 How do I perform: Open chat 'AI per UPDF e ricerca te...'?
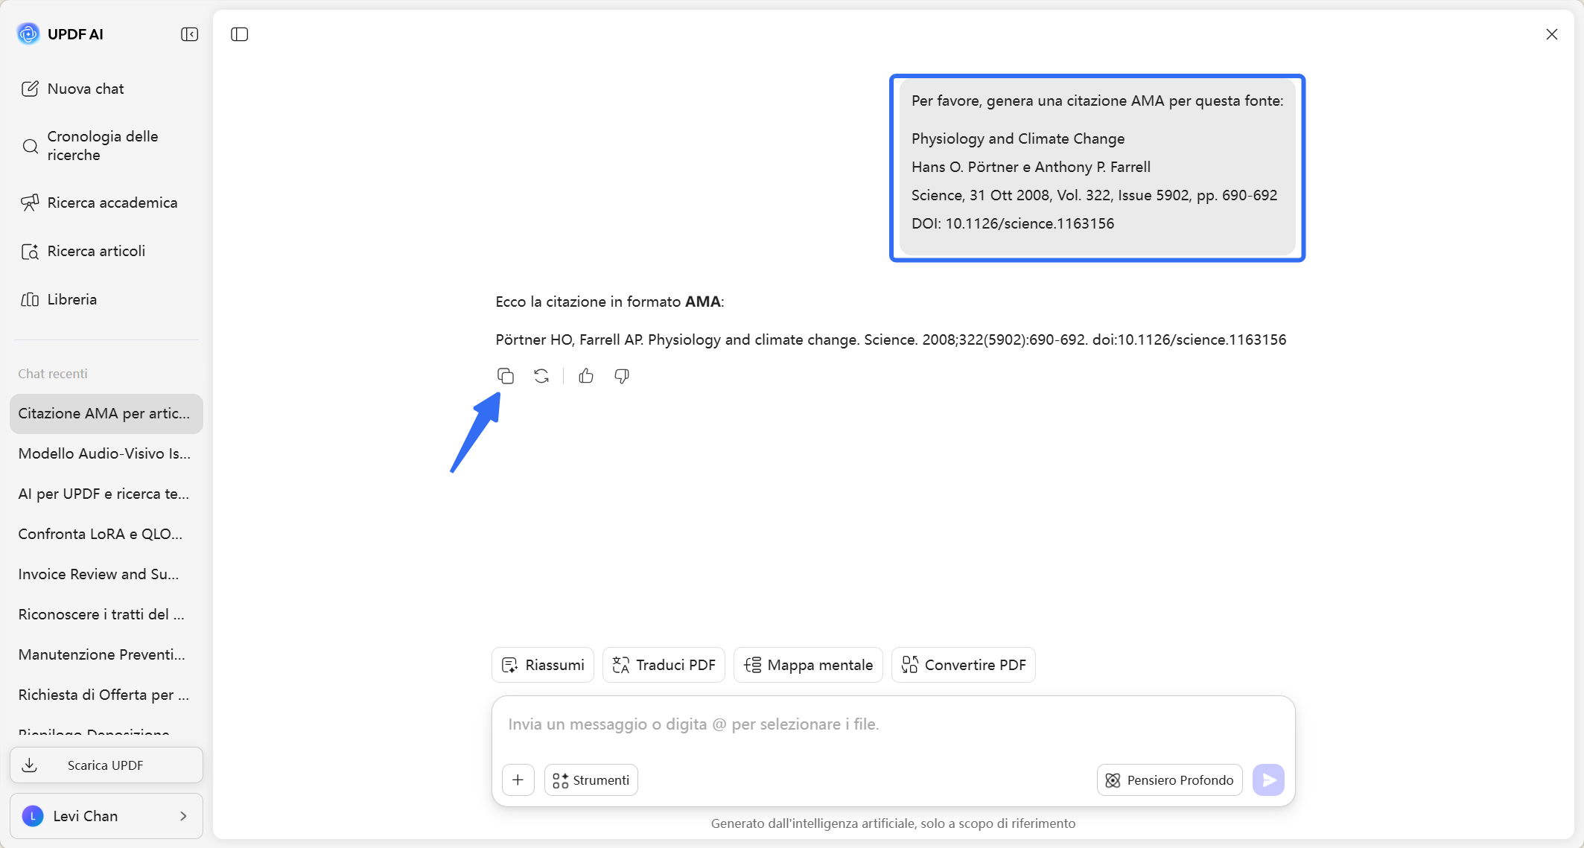click(106, 494)
